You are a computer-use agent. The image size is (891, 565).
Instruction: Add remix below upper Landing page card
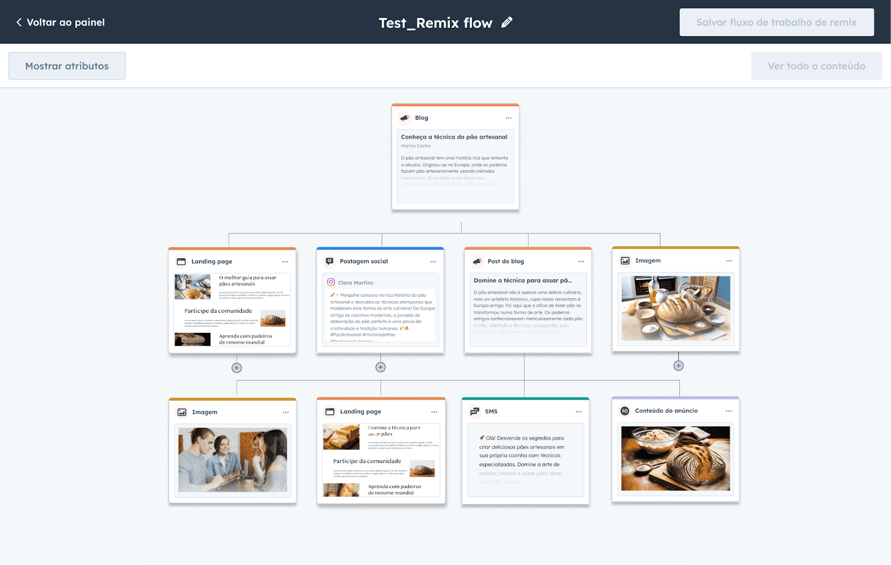pyautogui.click(x=237, y=368)
